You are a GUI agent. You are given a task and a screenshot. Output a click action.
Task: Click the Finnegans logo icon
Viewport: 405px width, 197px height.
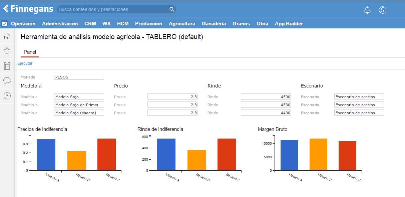(x=6, y=9)
